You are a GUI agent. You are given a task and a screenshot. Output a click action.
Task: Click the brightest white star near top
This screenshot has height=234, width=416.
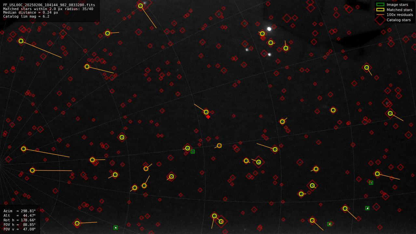tap(269, 29)
